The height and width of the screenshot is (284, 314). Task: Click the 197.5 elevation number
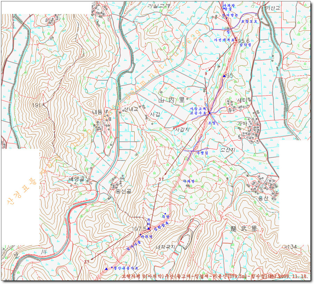pyautogui.click(x=139, y=229)
